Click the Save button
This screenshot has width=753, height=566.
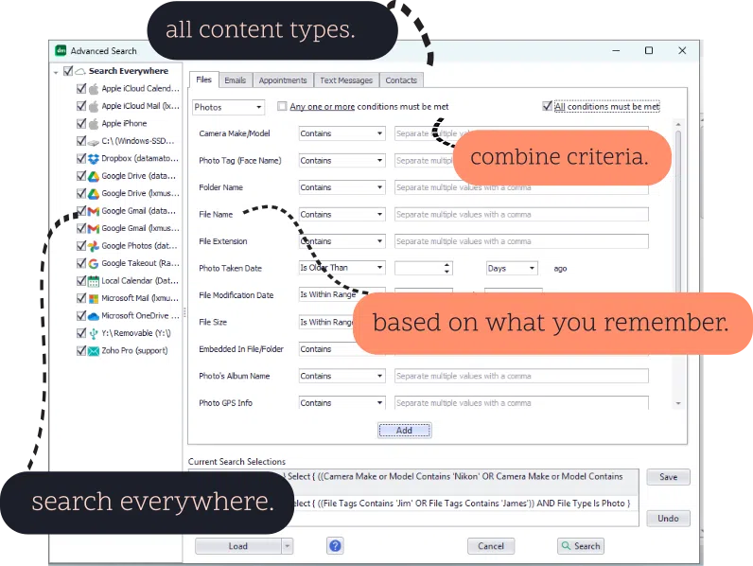tap(668, 477)
